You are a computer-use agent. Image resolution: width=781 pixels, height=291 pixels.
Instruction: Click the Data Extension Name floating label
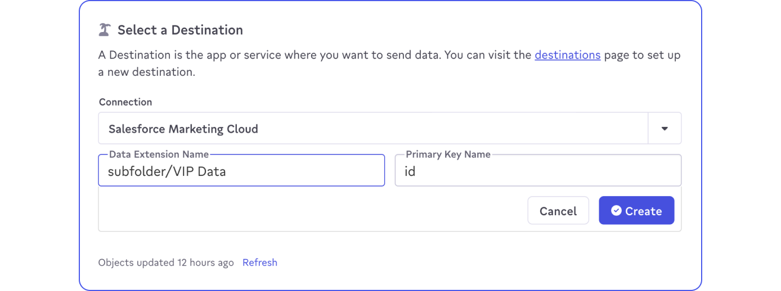click(x=159, y=154)
